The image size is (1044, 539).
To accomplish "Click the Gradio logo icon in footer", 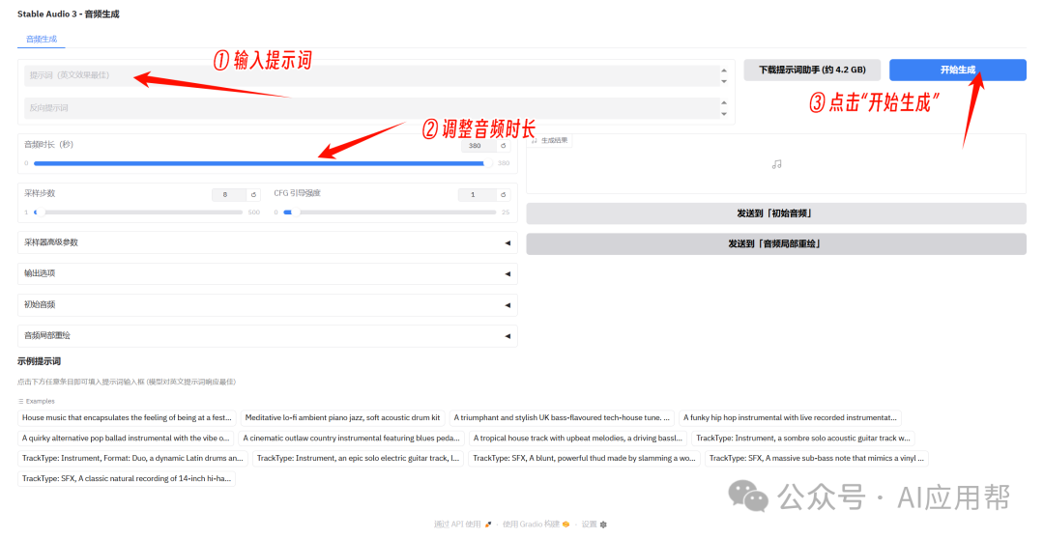I will [565, 525].
